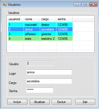Click usuarioid cell 4 in the list

[16, 39]
